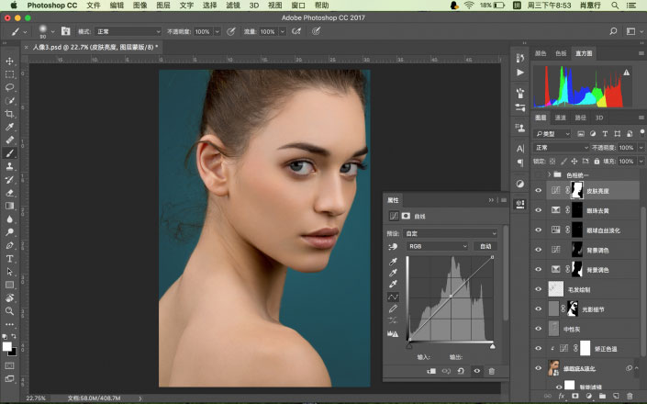The image size is (647, 404).
Task: Select the Zoom tool
Action: [x=10, y=311]
